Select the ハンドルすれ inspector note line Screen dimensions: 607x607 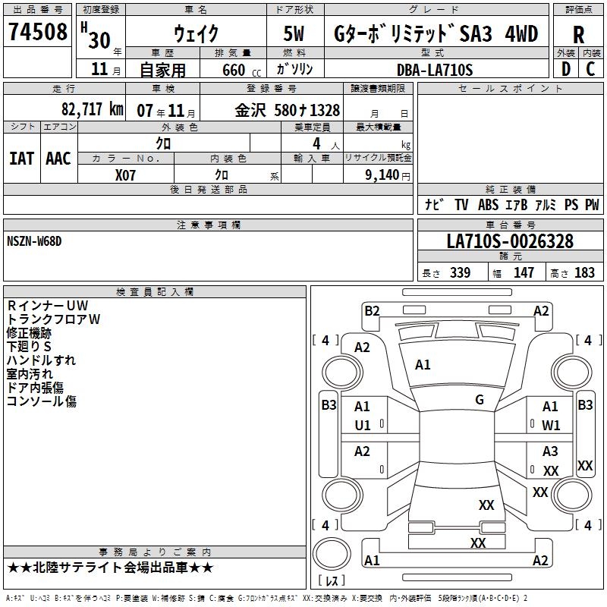click(41, 360)
